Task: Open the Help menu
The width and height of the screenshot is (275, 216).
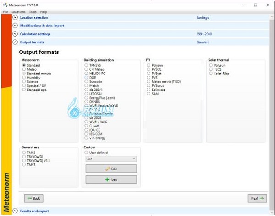Action: [x=44, y=12]
